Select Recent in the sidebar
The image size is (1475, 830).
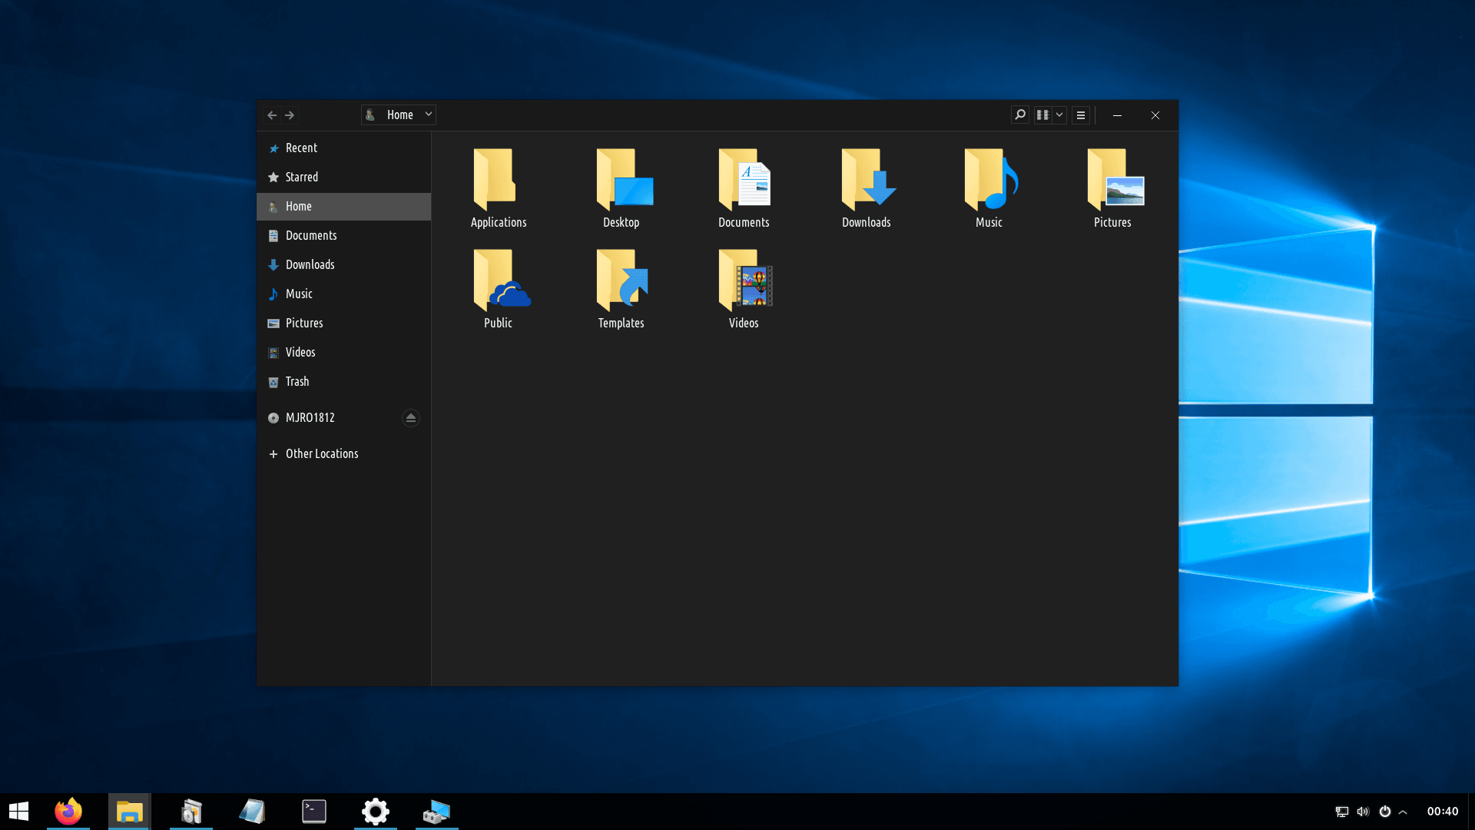tap(301, 148)
